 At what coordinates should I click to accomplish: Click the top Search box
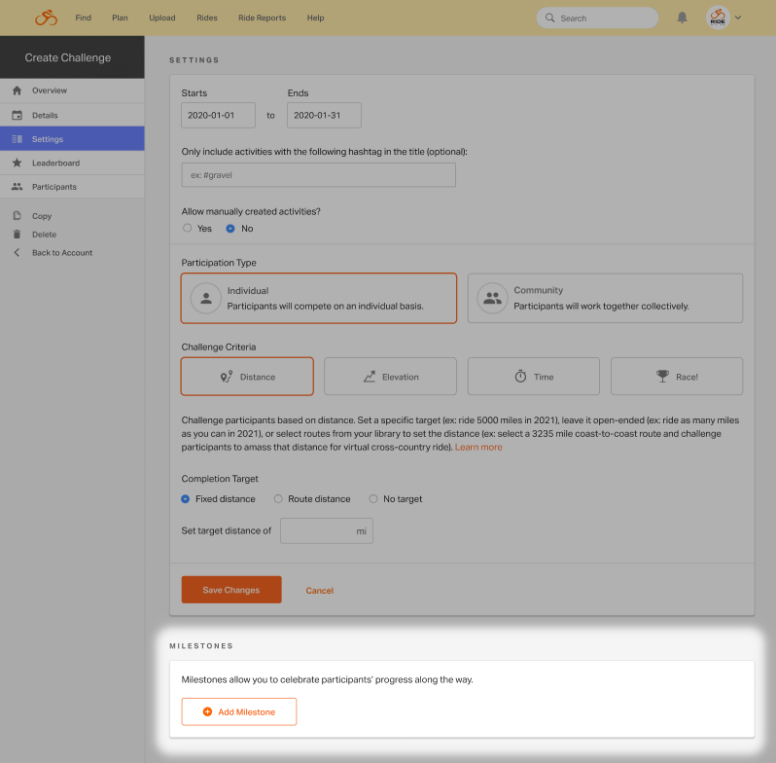point(597,18)
